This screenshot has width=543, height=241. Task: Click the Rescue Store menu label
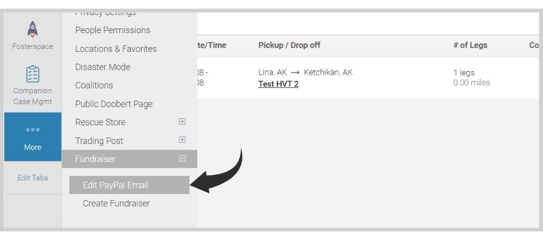tap(100, 122)
